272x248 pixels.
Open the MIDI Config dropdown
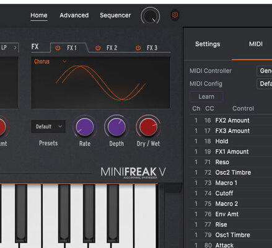point(265,84)
